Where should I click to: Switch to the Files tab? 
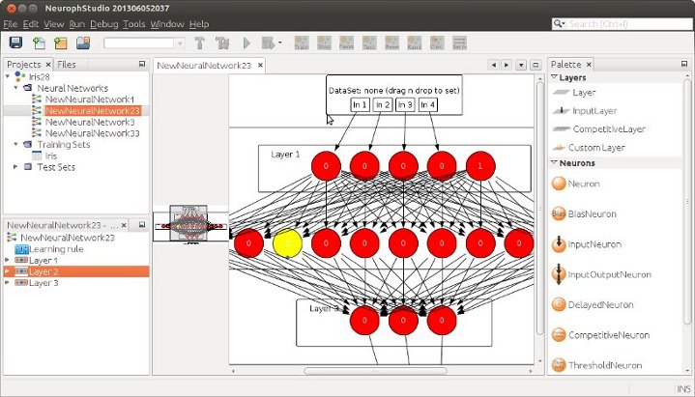click(x=67, y=64)
